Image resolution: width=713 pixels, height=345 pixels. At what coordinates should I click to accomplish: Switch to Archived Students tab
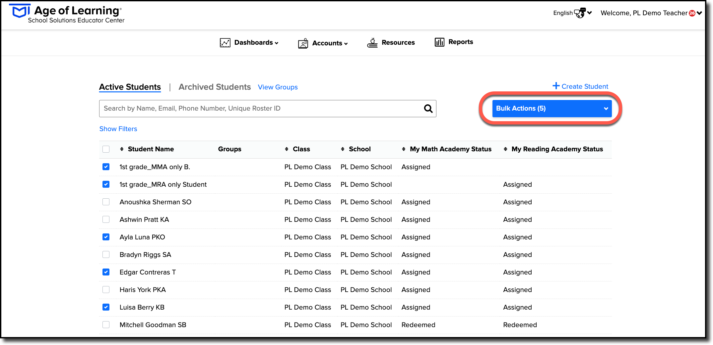(x=215, y=87)
